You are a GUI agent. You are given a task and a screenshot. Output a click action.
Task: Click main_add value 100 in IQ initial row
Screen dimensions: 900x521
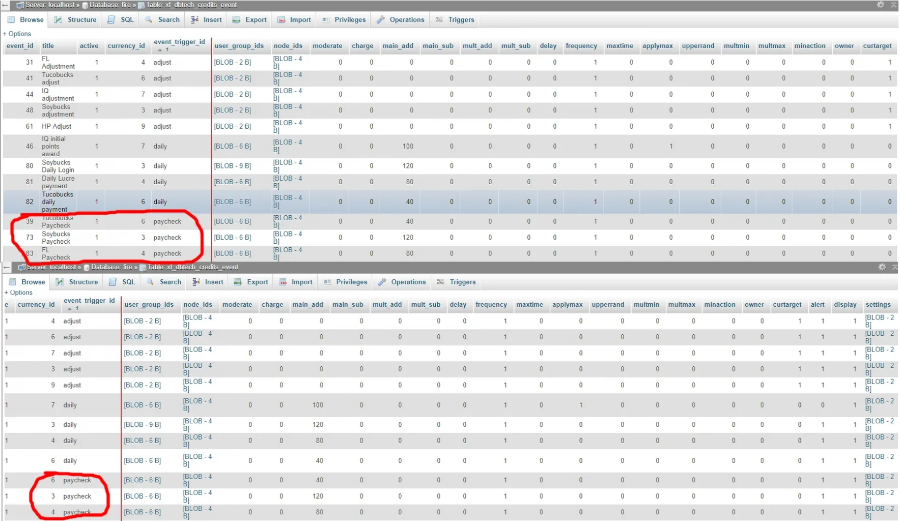pos(408,147)
